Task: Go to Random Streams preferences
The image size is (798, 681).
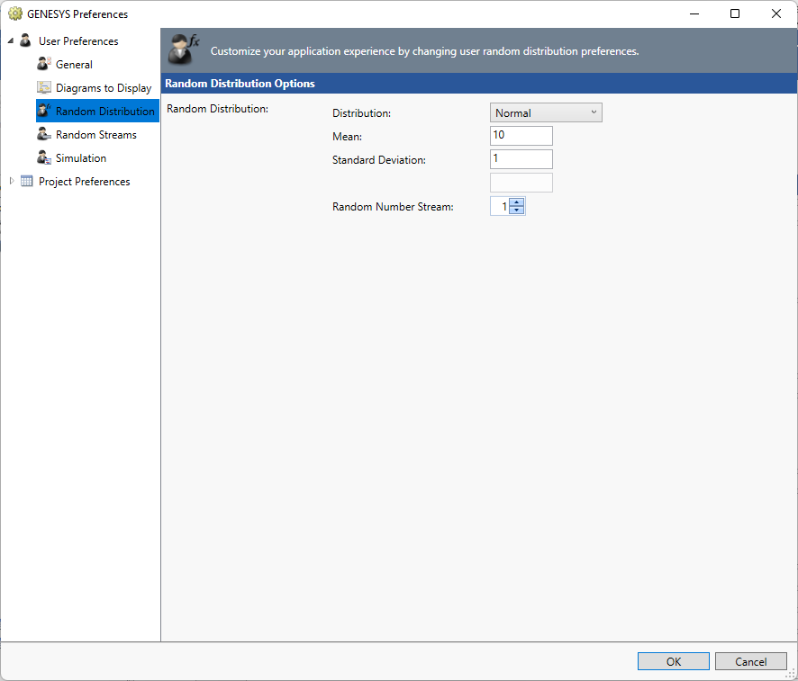Action: coord(96,135)
